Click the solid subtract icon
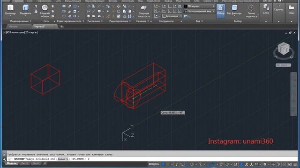 click(64, 11)
